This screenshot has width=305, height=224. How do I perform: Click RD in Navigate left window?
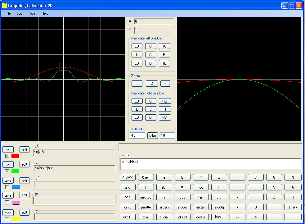click(164, 63)
